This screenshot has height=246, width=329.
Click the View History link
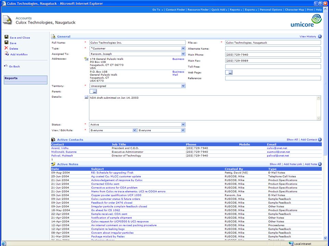[x=308, y=37]
